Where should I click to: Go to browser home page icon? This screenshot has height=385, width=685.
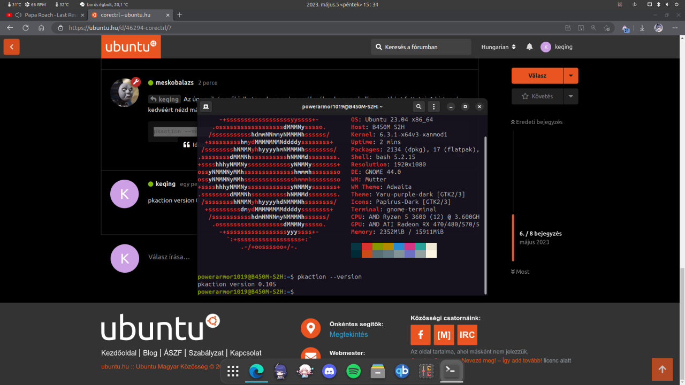point(41,27)
